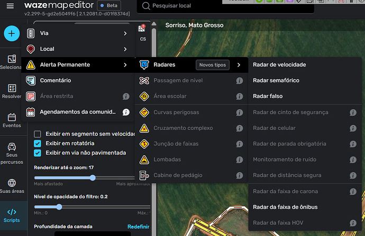Click the Comentário note icon
Screen dimensions: 365x236
(x=31, y=81)
